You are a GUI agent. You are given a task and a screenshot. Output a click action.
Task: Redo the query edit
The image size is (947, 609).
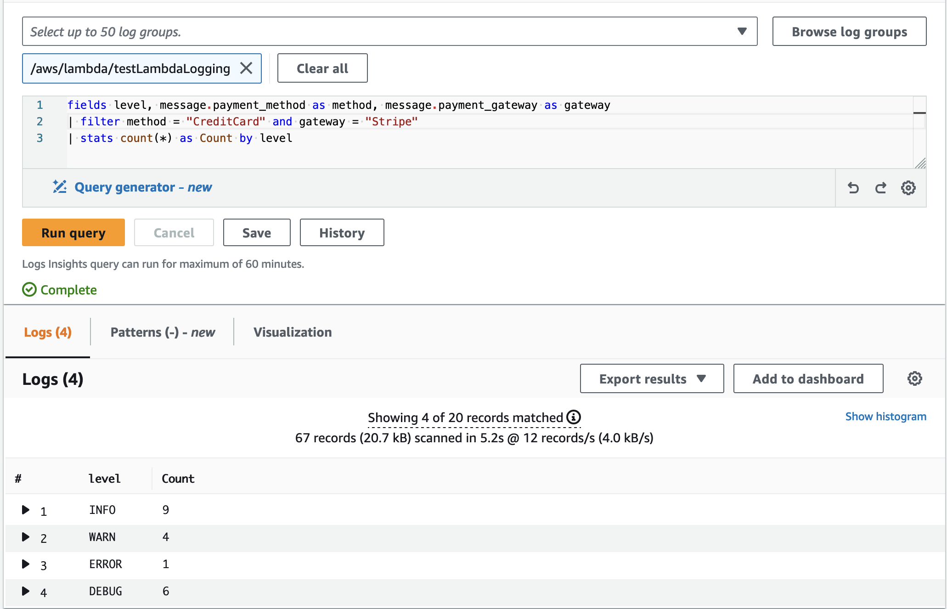[880, 188]
